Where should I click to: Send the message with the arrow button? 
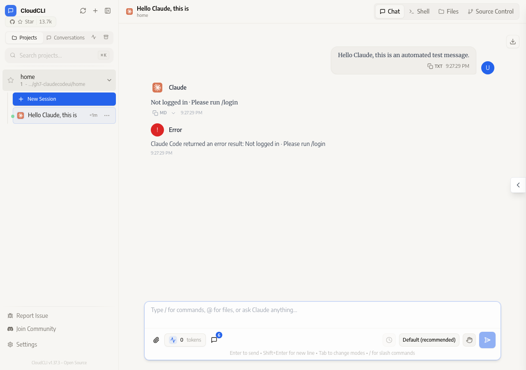(x=487, y=340)
